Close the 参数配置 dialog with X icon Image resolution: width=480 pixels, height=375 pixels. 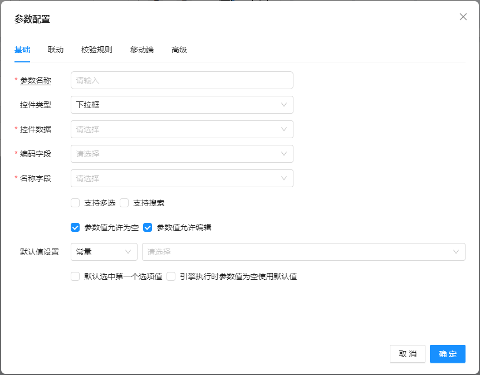pyautogui.click(x=463, y=17)
